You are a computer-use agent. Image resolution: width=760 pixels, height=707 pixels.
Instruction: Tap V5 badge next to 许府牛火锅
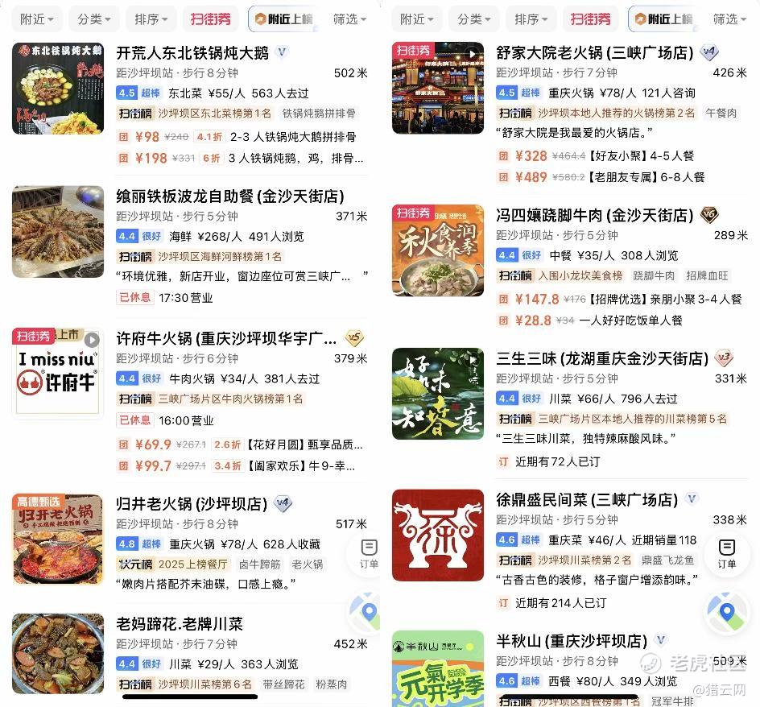(x=354, y=338)
